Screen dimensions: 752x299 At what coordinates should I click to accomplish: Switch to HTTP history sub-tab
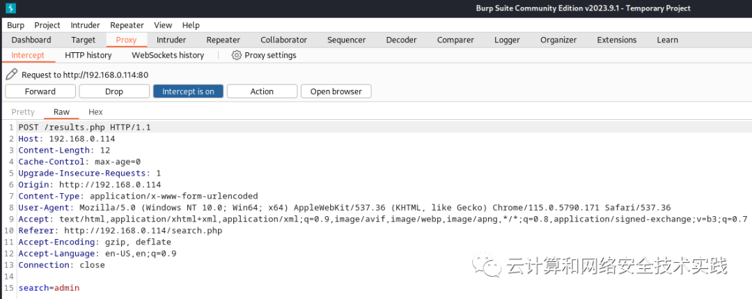(88, 55)
